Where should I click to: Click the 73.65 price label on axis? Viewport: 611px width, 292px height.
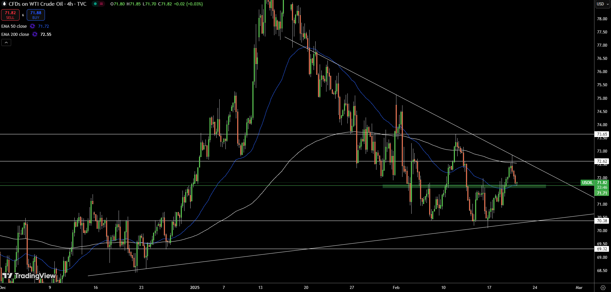click(x=602, y=134)
